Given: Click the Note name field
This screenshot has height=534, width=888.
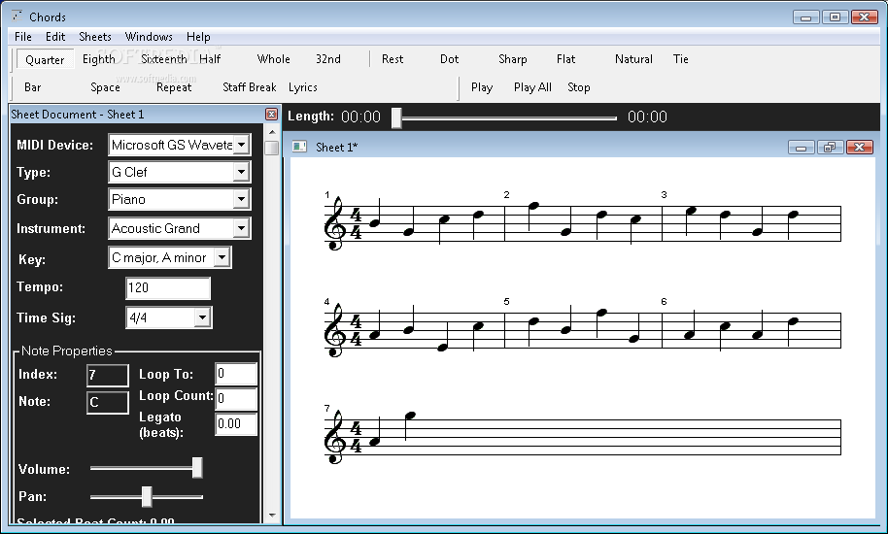Looking at the screenshot, I should click(x=108, y=402).
